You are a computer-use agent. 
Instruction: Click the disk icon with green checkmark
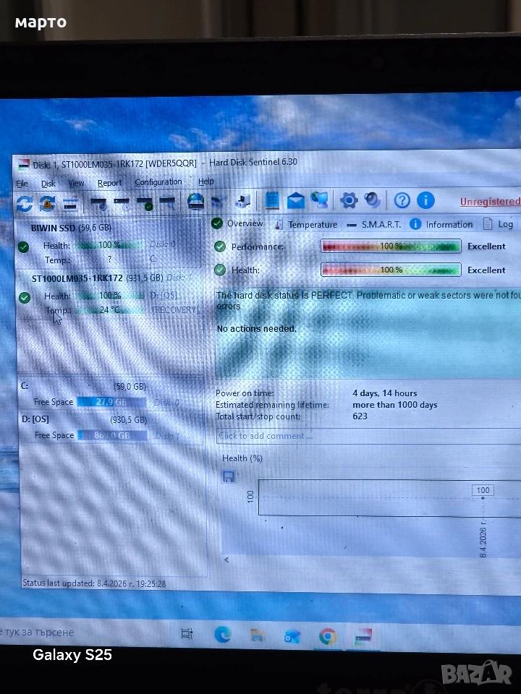tap(145, 204)
